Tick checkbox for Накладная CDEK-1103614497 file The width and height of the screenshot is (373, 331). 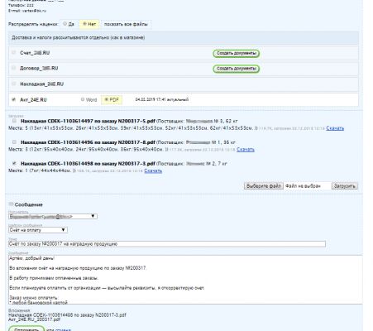click(x=14, y=121)
